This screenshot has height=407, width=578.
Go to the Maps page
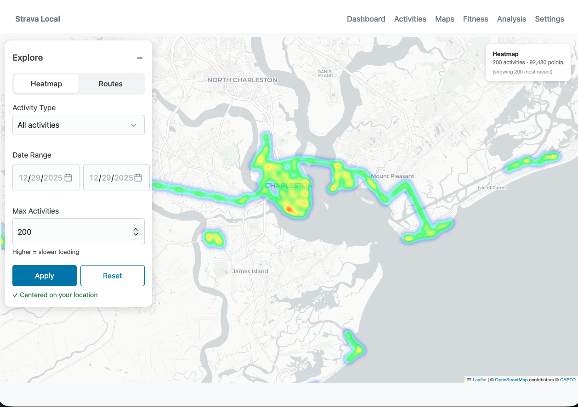point(444,19)
